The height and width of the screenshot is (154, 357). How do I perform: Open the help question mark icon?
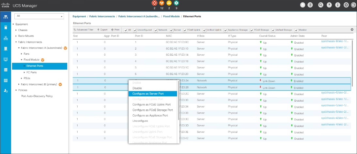click(x=329, y=5)
